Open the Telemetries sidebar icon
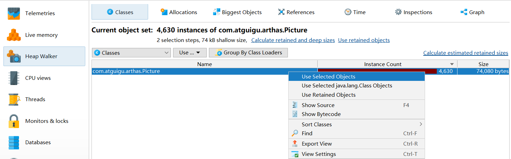Viewport: 511px width, 159px height. [x=14, y=13]
